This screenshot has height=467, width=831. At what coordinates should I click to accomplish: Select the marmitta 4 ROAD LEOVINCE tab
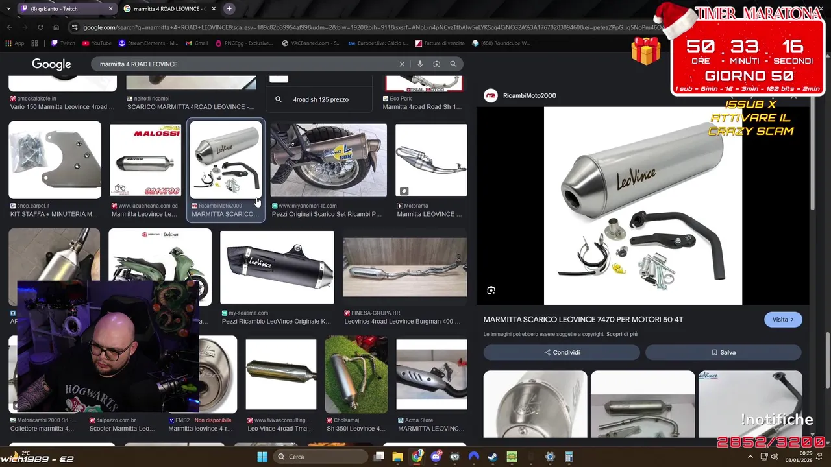pos(169,9)
